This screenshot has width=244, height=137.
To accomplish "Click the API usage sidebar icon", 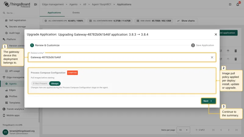I will click(6, 71).
